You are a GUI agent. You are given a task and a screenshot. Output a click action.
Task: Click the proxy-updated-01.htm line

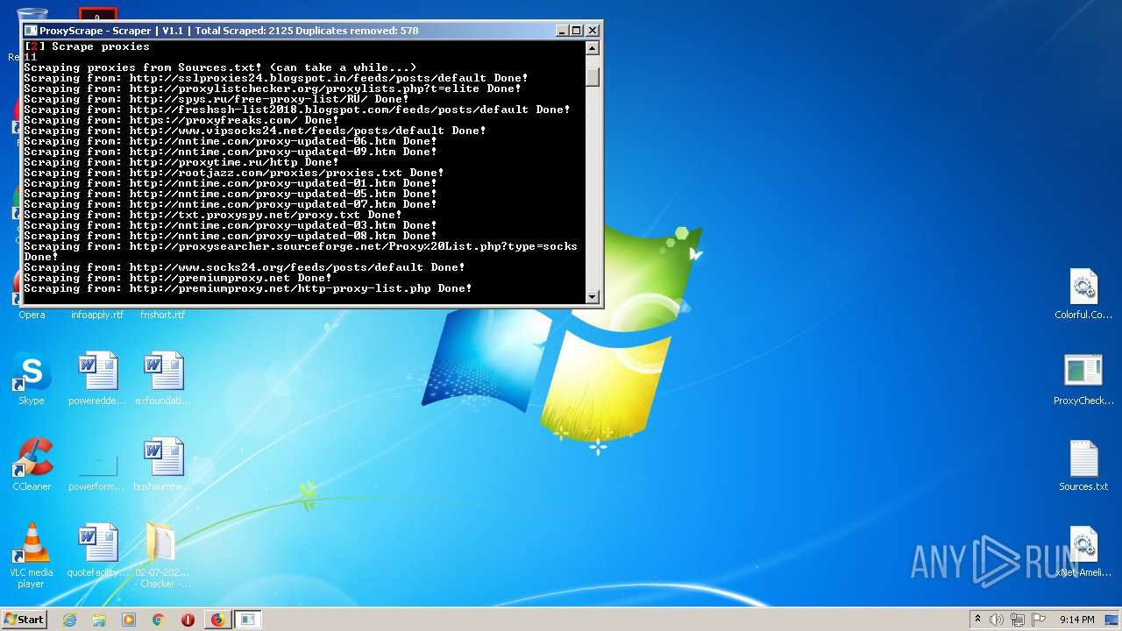tap(231, 183)
